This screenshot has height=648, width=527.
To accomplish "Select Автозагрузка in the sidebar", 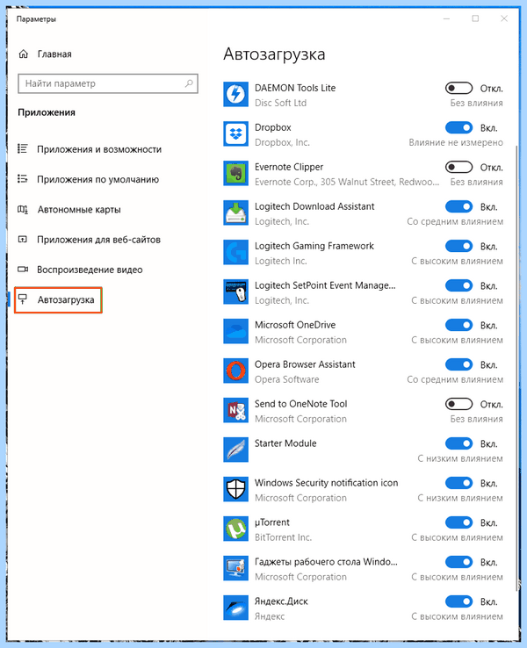I will [58, 299].
